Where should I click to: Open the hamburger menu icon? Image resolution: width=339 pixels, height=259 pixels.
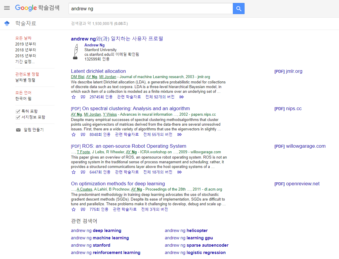[7, 8]
